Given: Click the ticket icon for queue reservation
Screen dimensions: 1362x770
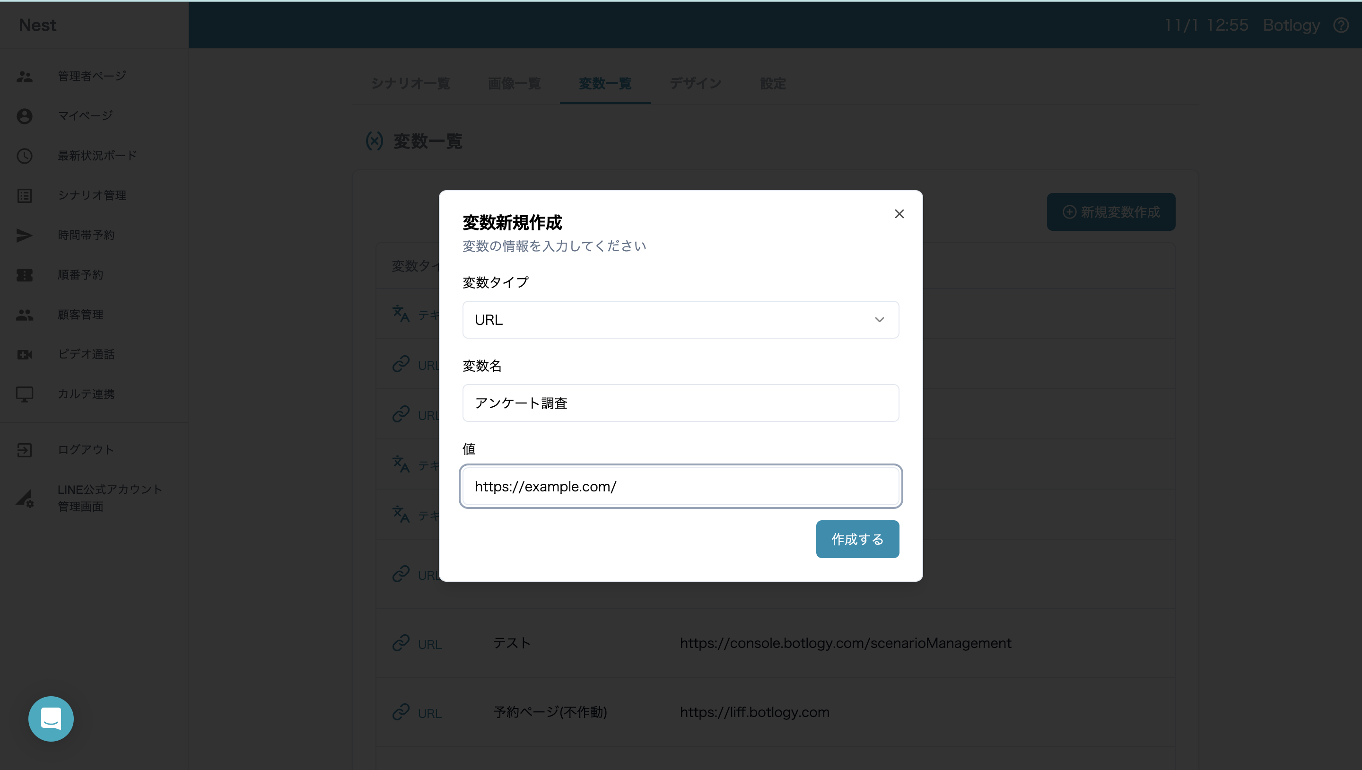Looking at the screenshot, I should point(24,275).
